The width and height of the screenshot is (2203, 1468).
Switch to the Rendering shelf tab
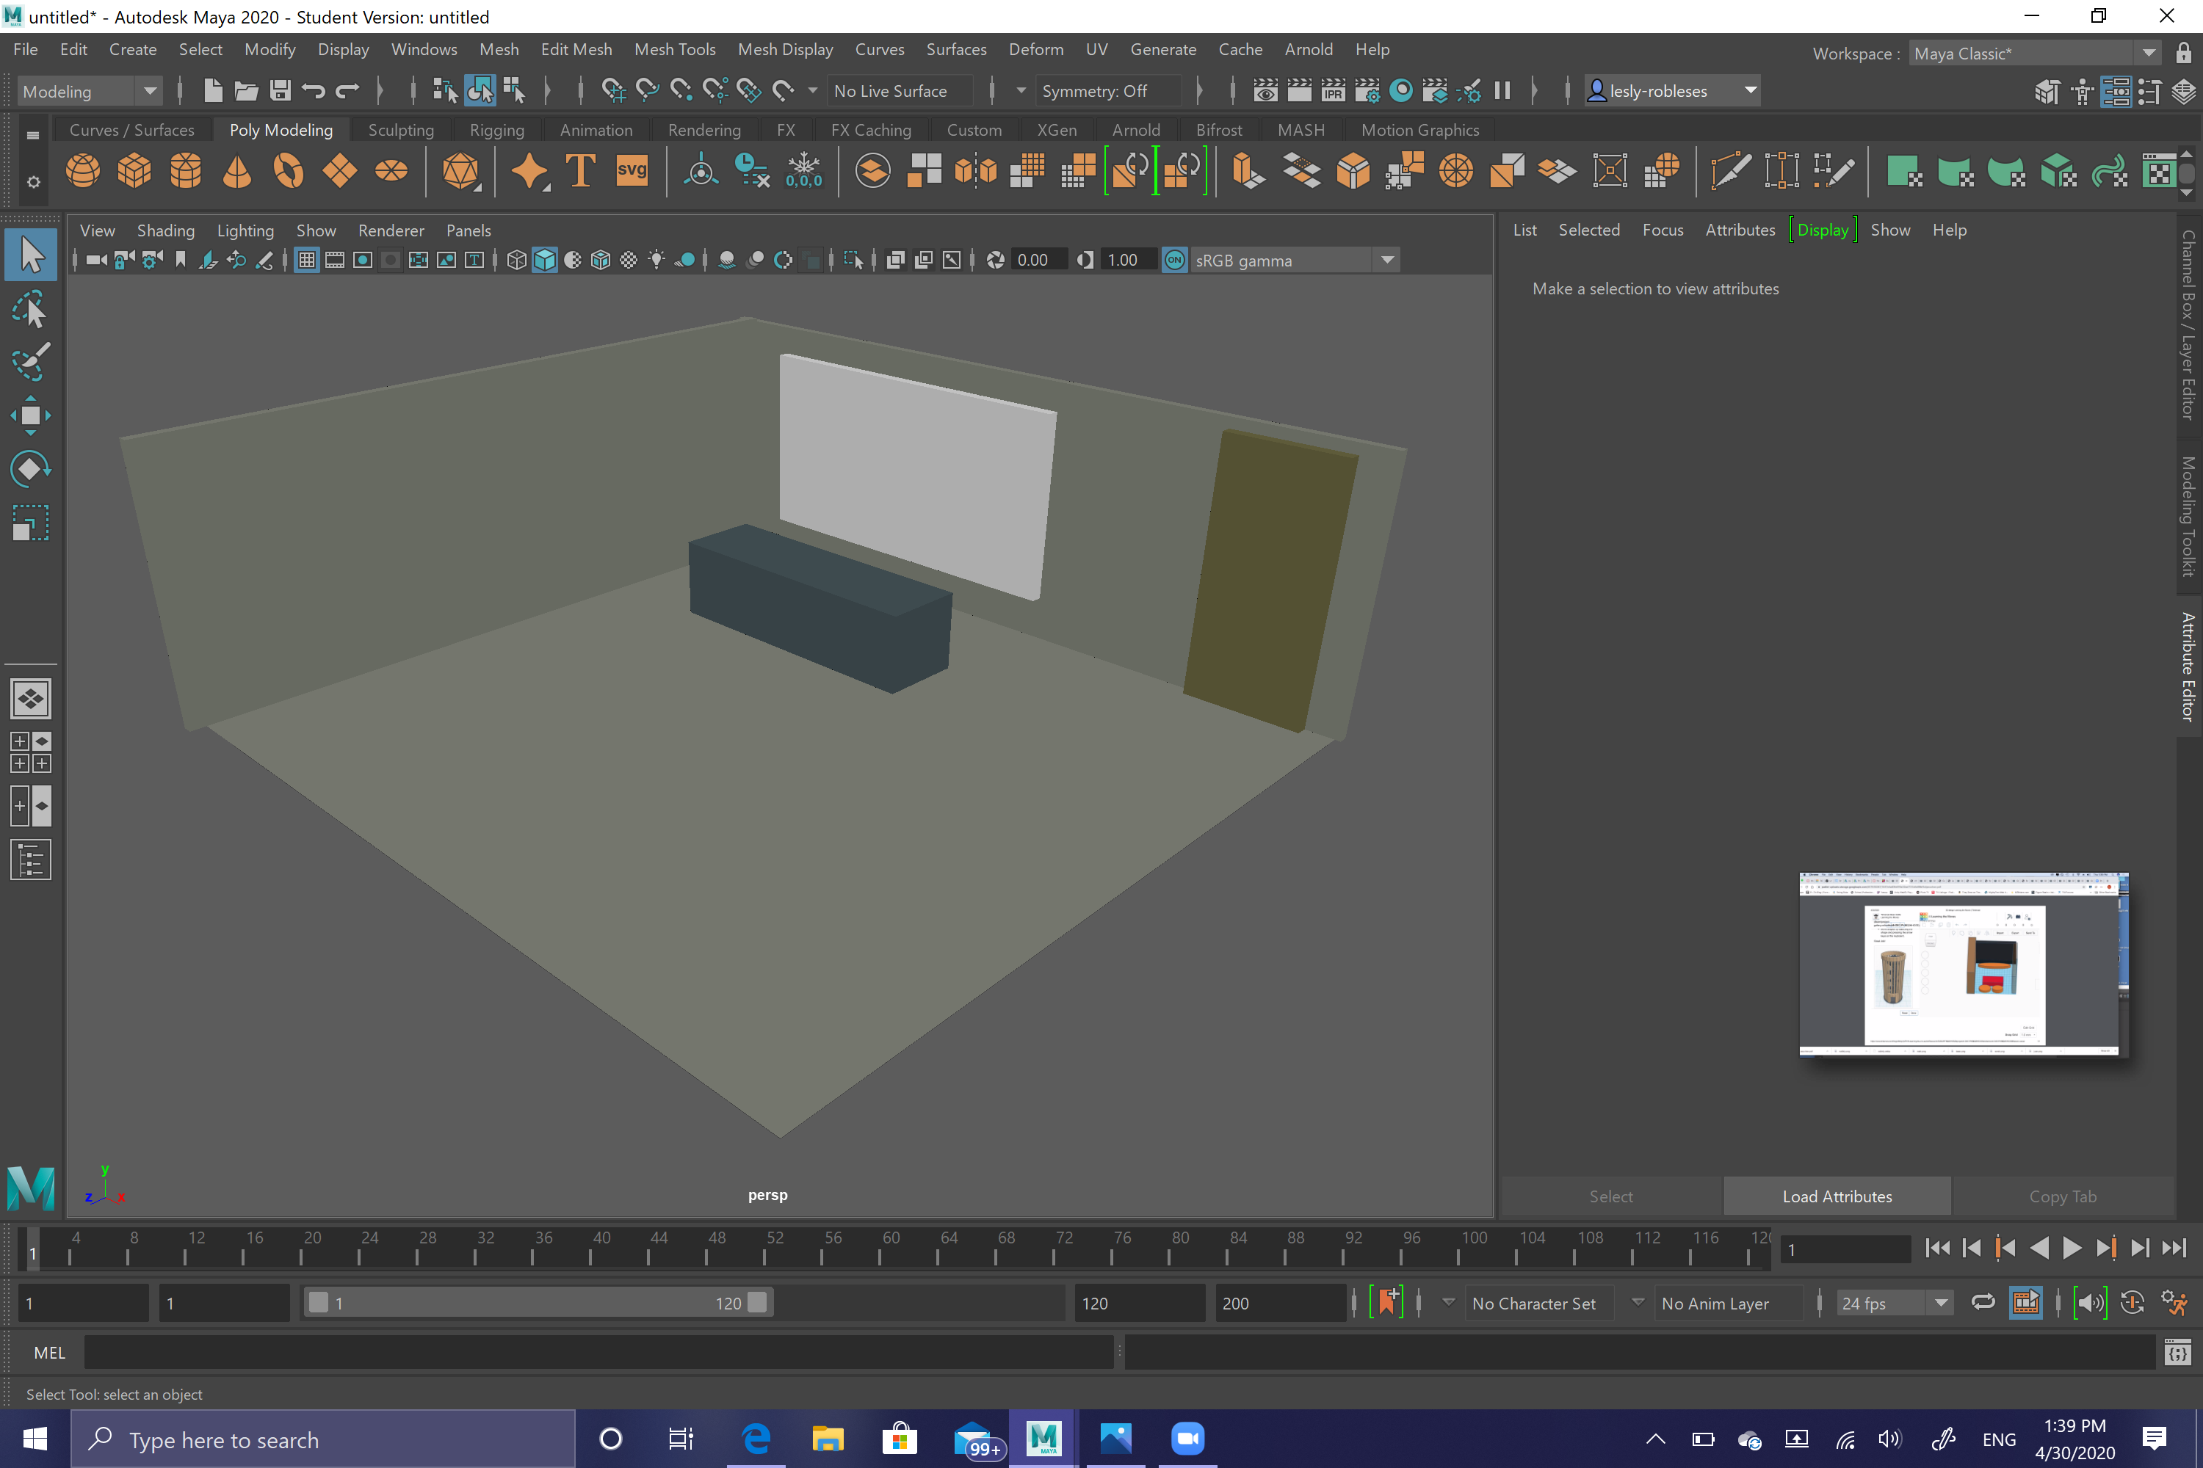704,130
